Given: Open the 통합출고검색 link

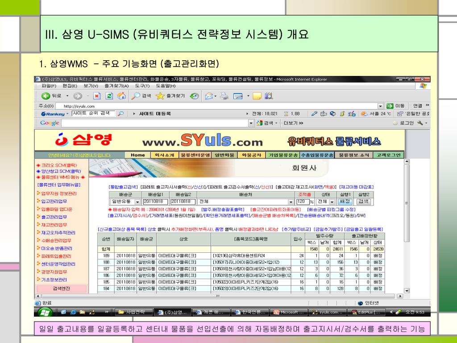Looking at the screenshot, I should click(x=123, y=187).
